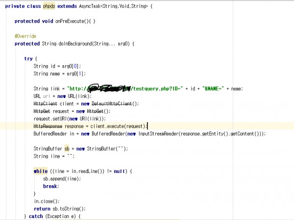Click the try keyword
294x220 pixels.
(x=28, y=58)
